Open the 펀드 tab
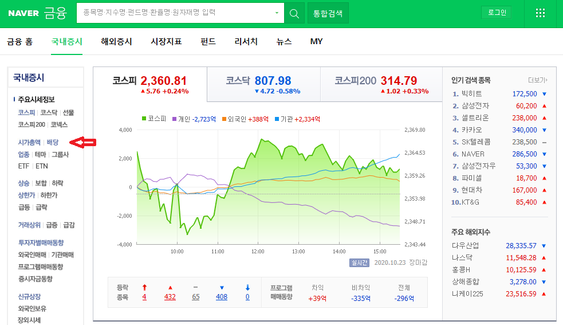 (208, 42)
